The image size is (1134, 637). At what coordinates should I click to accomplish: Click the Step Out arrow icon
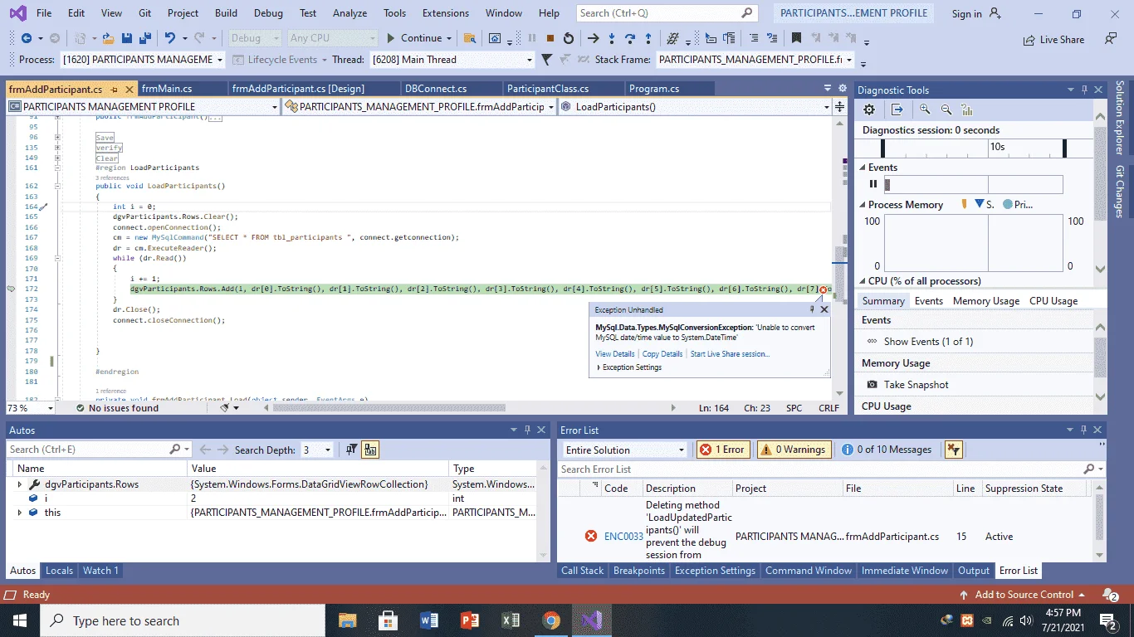(x=648, y=38)
